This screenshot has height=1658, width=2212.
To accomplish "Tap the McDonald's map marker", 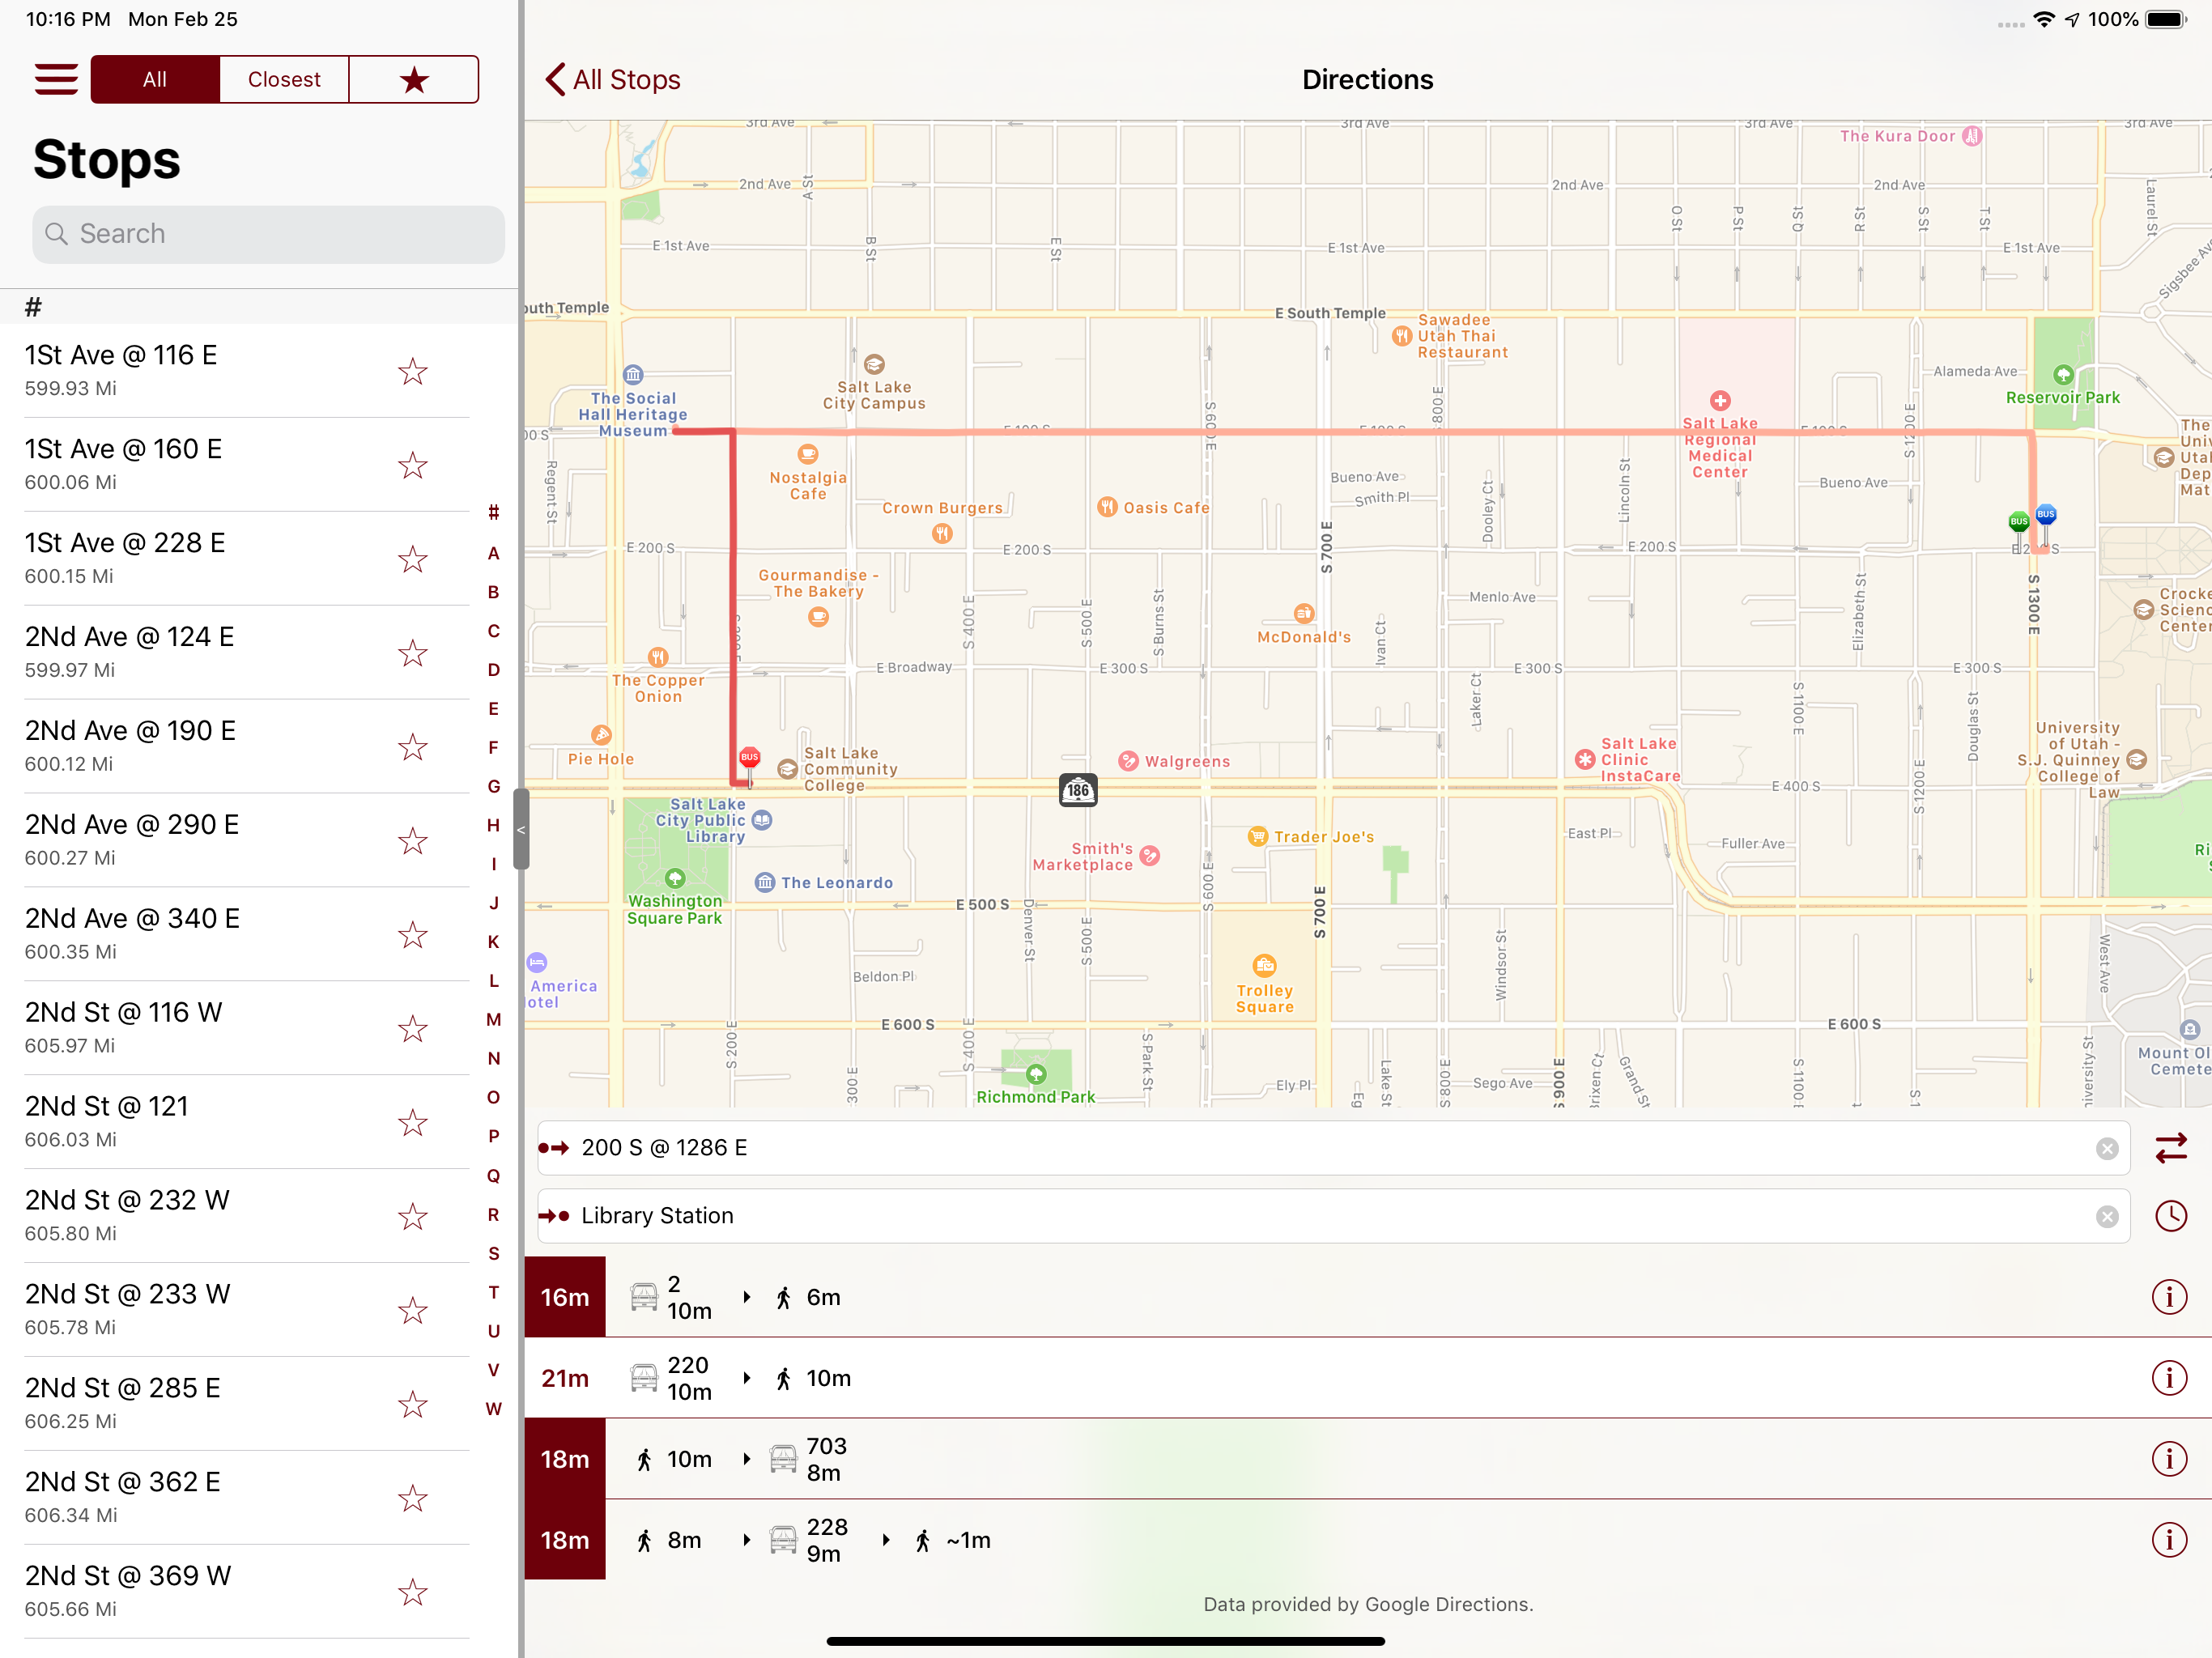I will tap(1304, 613).
